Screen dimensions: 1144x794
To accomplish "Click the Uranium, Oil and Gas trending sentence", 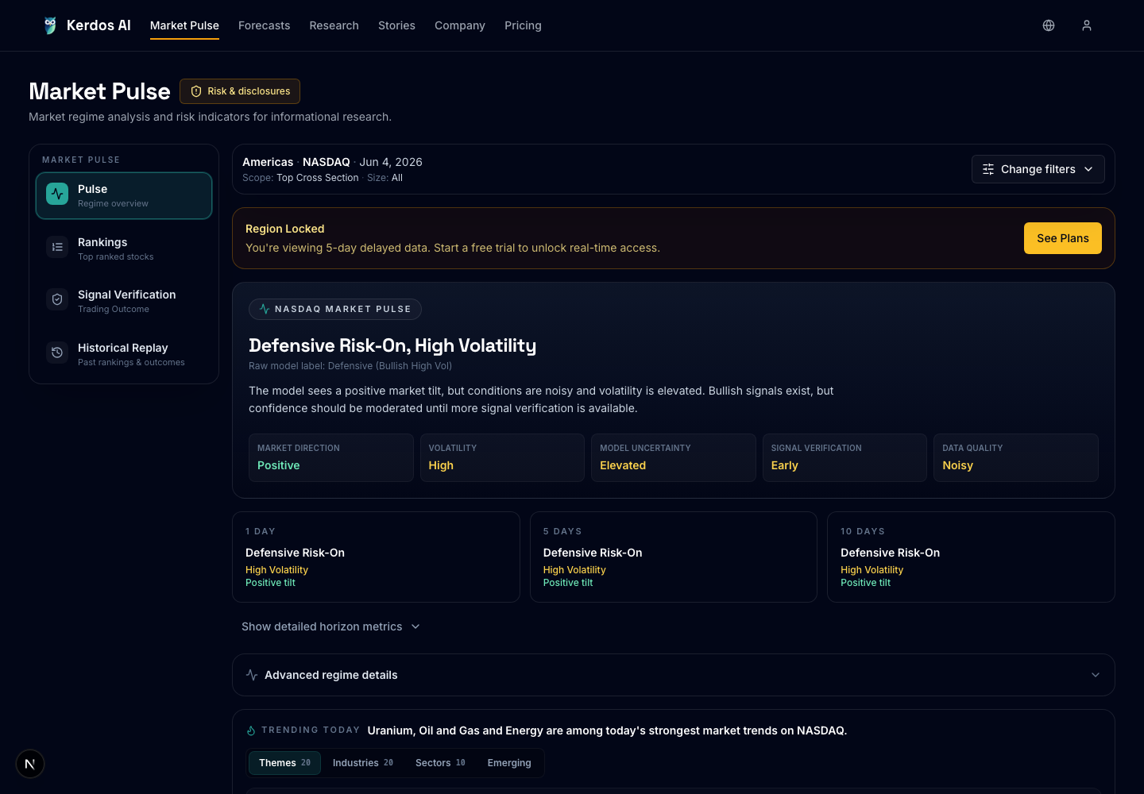I will [607, 730].
